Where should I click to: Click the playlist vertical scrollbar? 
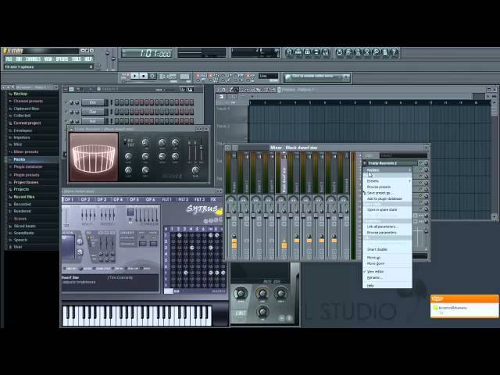tap(495, 159)
